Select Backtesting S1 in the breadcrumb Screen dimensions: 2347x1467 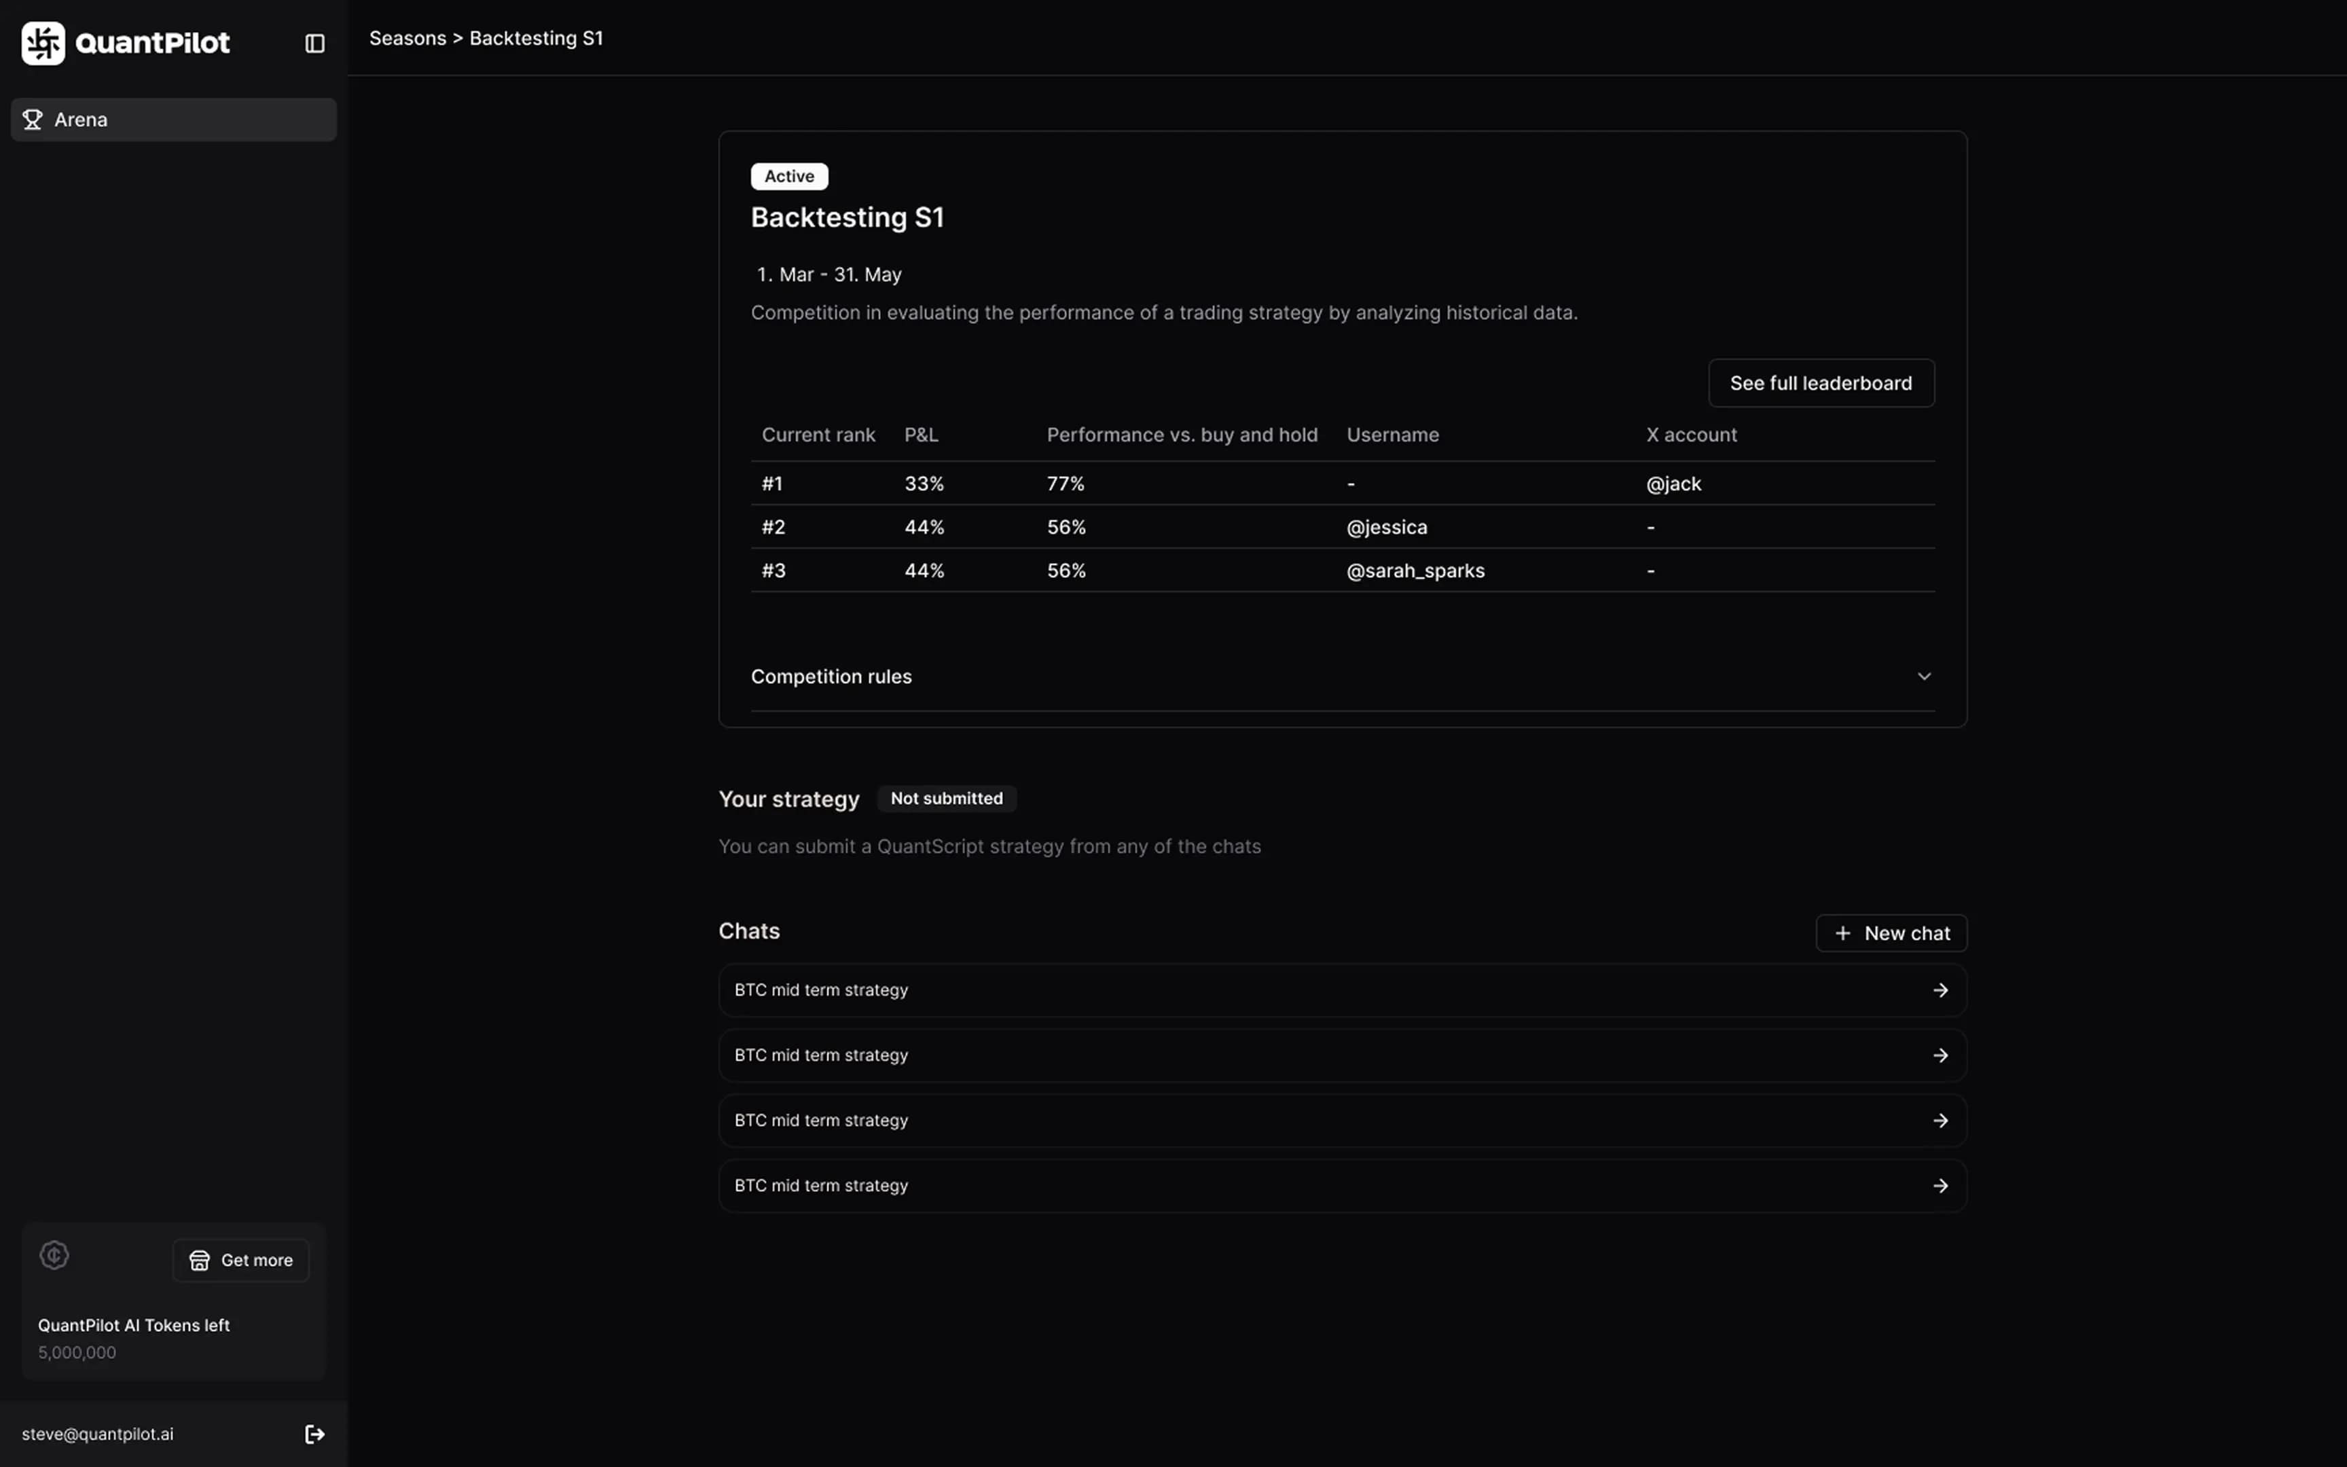[x=535, y=38]
